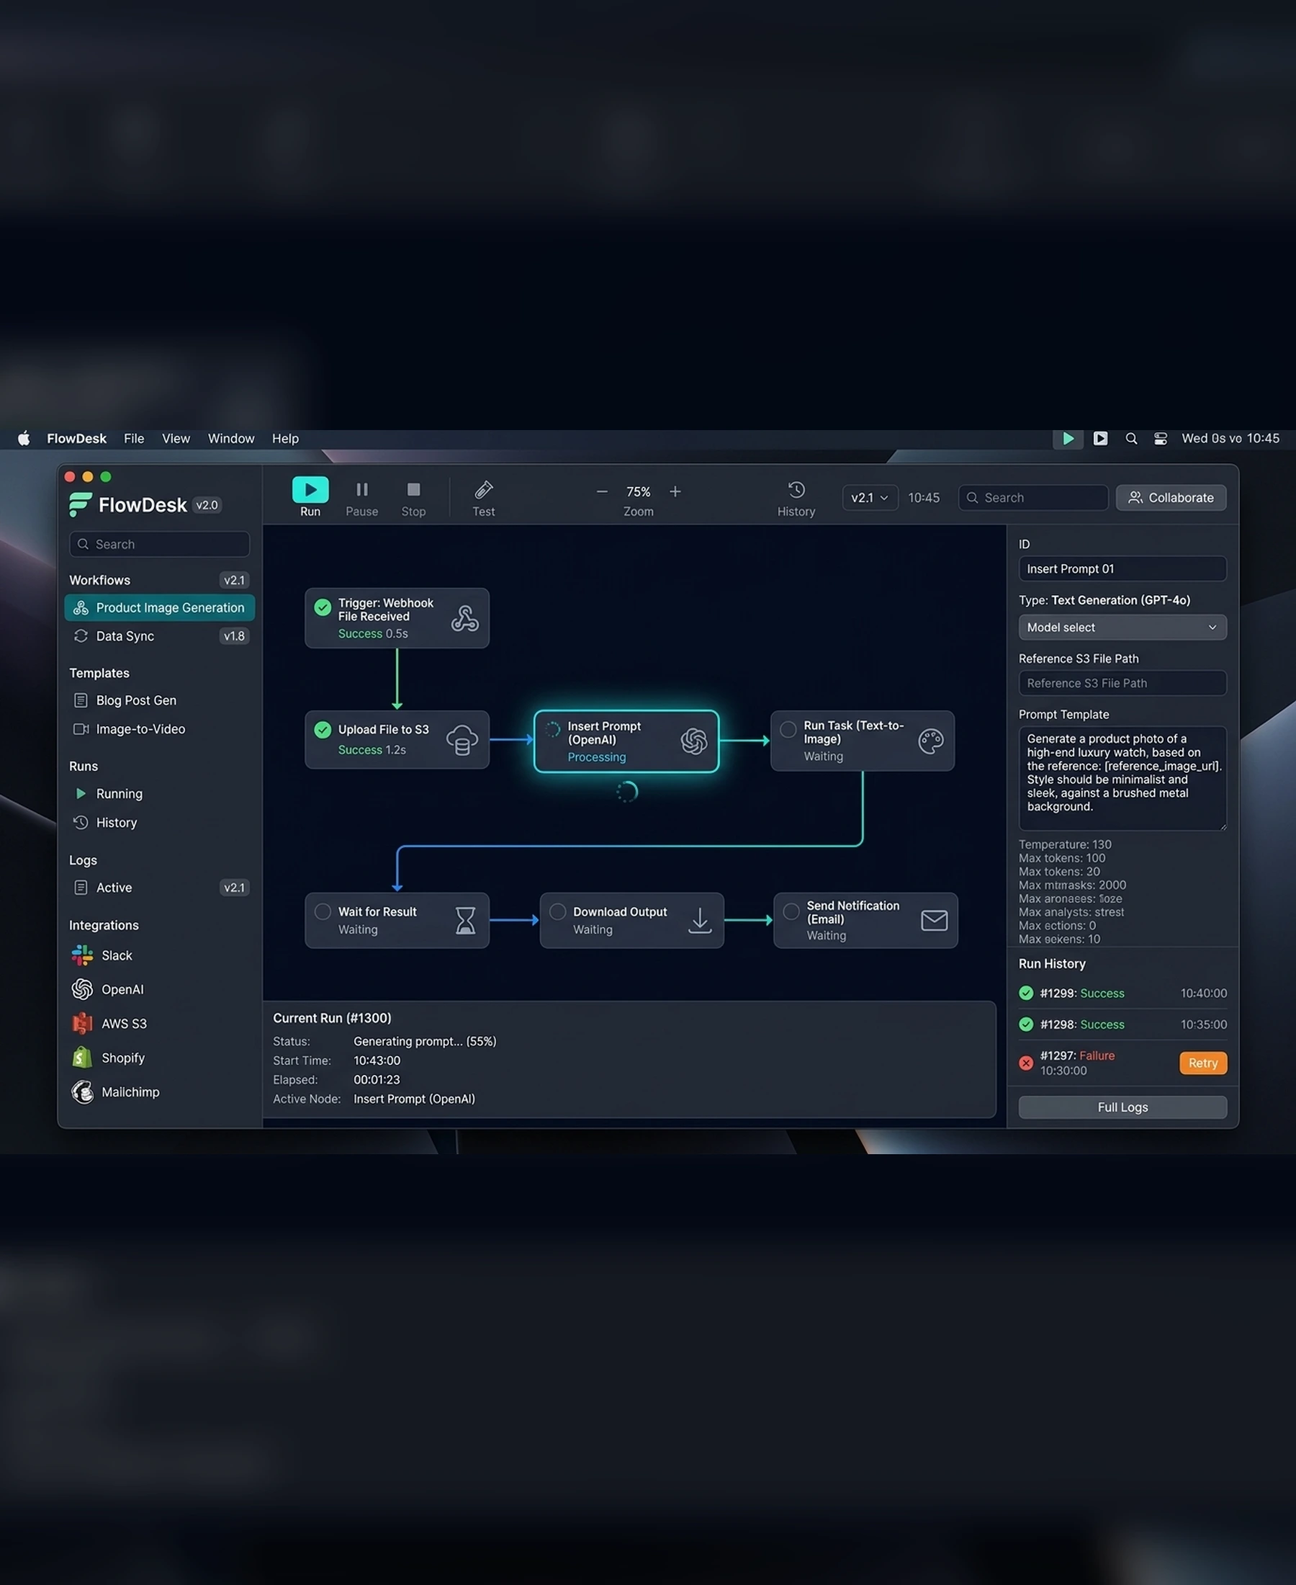
Task: Click the envelope icon on Send Notification node
Action: (934, 920)
